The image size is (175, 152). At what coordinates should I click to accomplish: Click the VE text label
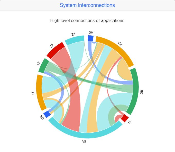84,142
